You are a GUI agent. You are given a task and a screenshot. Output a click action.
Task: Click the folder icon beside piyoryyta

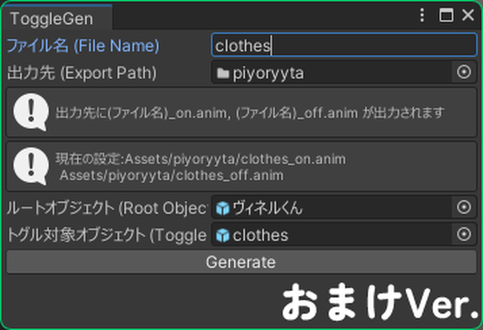point(223,73)
